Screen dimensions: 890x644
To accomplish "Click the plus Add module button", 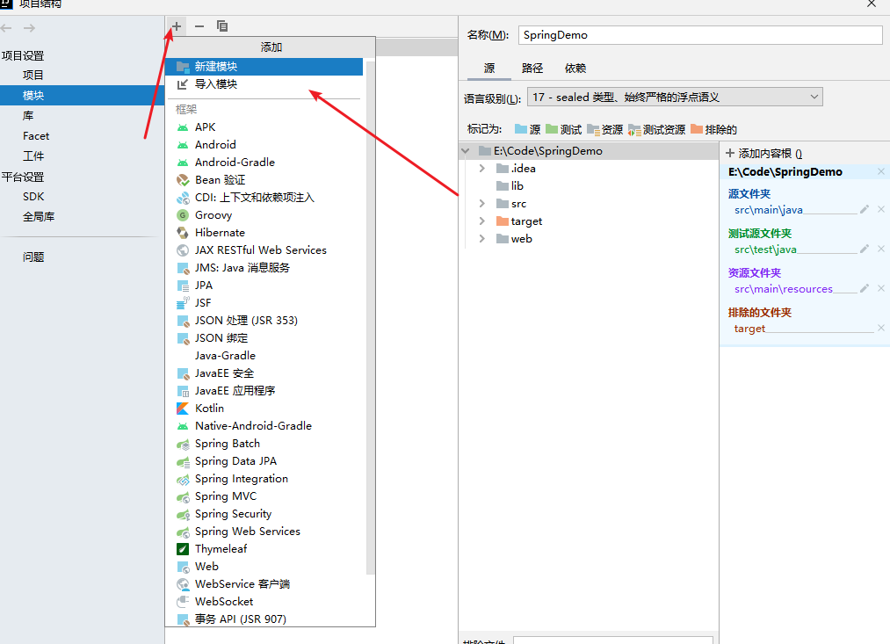I will click(177, 26).
